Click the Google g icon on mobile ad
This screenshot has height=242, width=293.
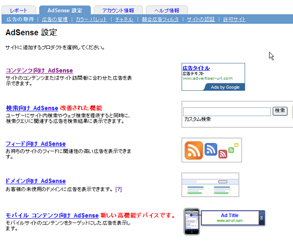tap(262, 218)
